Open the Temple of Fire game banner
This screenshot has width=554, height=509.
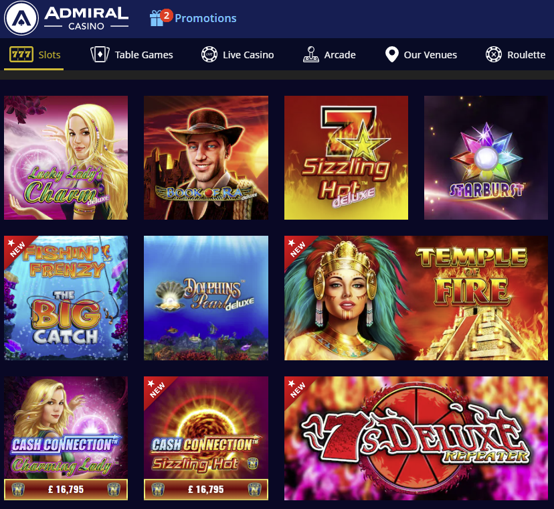416,298
